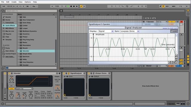Open the Options menu
191x107 pixels.
pyautogui.click(x=28, y=2)
